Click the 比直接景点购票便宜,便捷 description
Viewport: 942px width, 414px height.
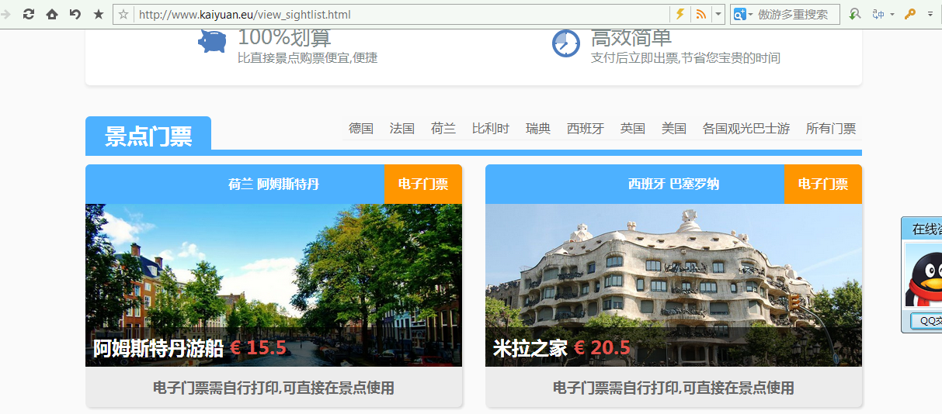308,58
